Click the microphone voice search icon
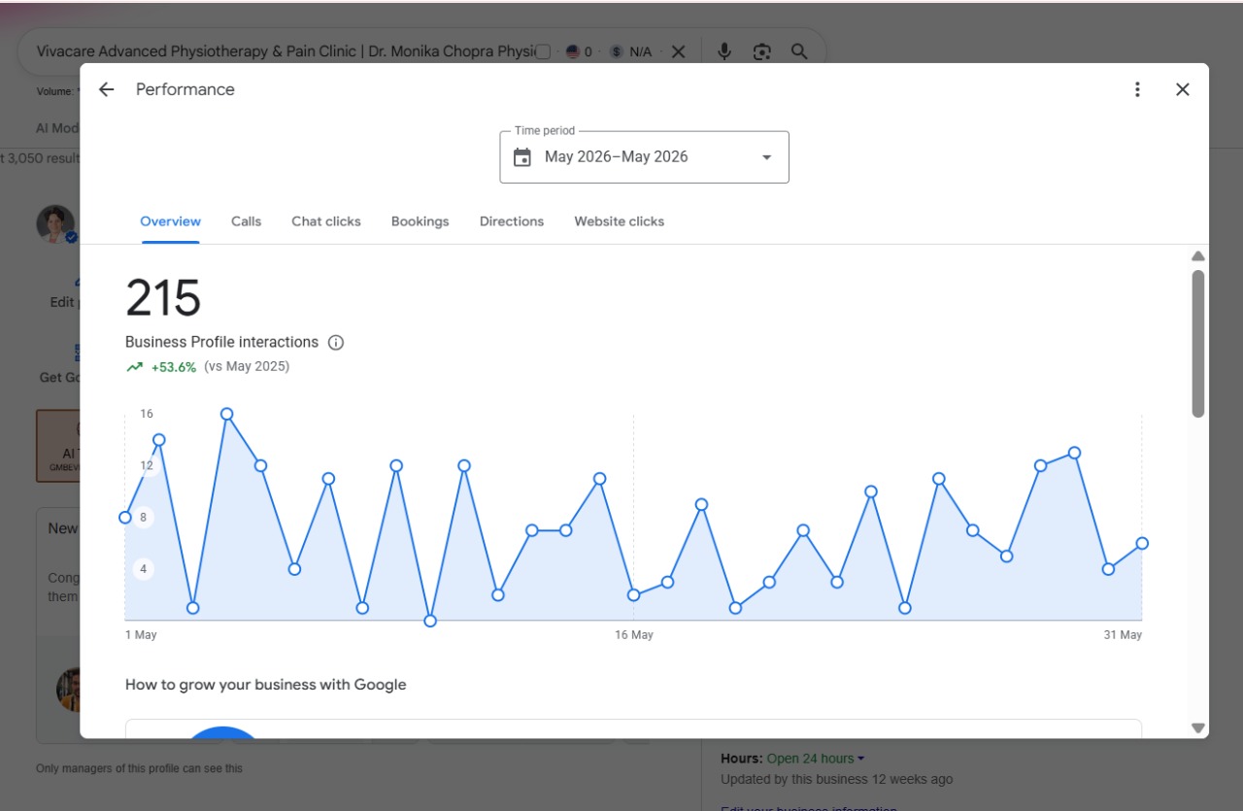 724,51
